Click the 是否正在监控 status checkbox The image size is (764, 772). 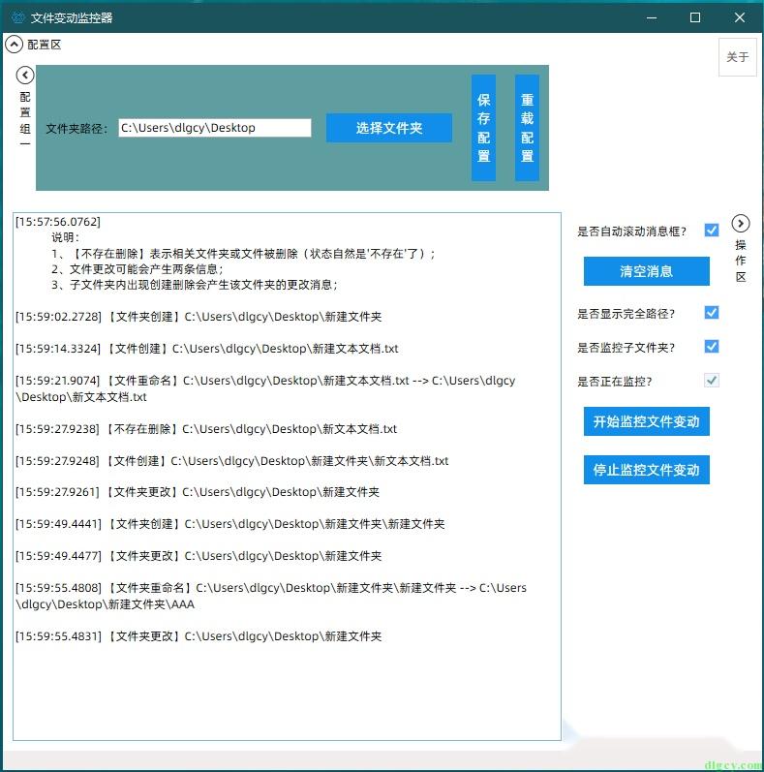[x=712, y=381]
